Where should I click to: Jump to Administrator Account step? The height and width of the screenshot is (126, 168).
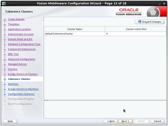21,34
